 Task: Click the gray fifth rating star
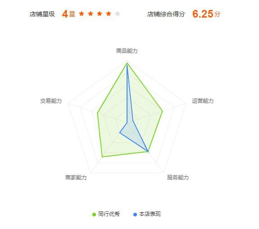click(x=118, y=14)
